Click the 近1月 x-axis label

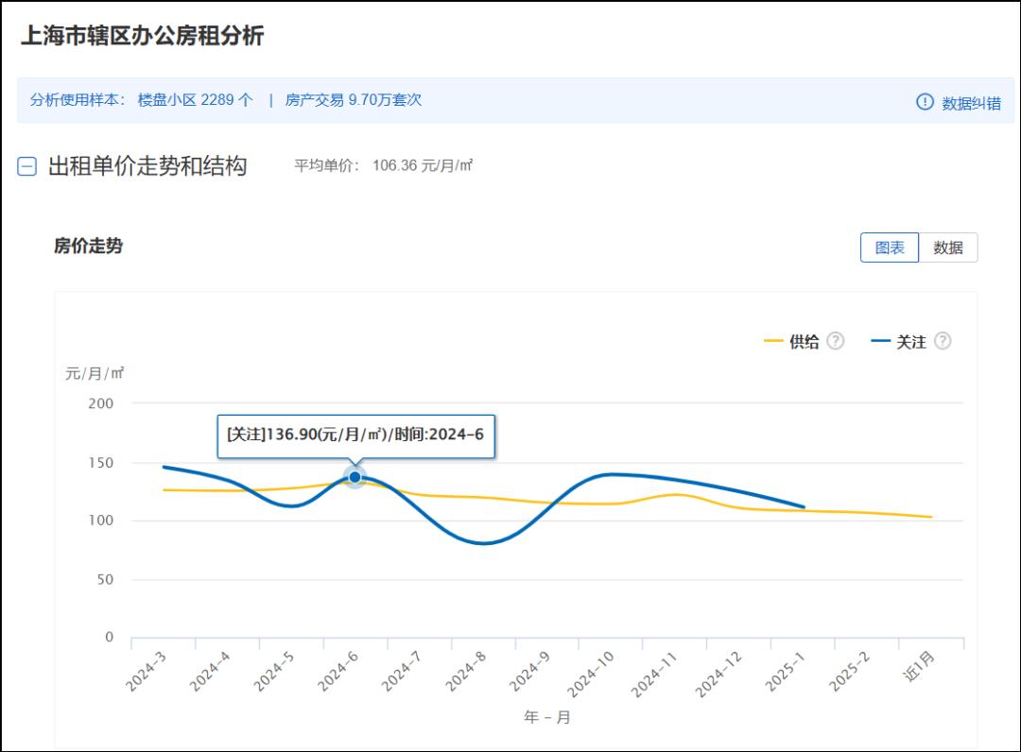920,666
